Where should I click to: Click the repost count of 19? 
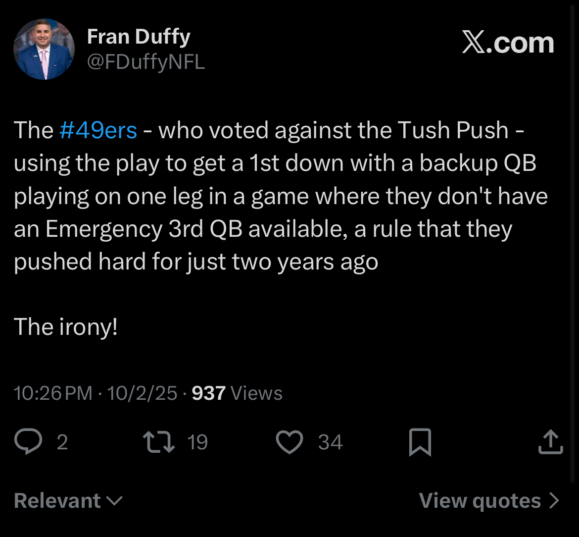tap(197, 442)
